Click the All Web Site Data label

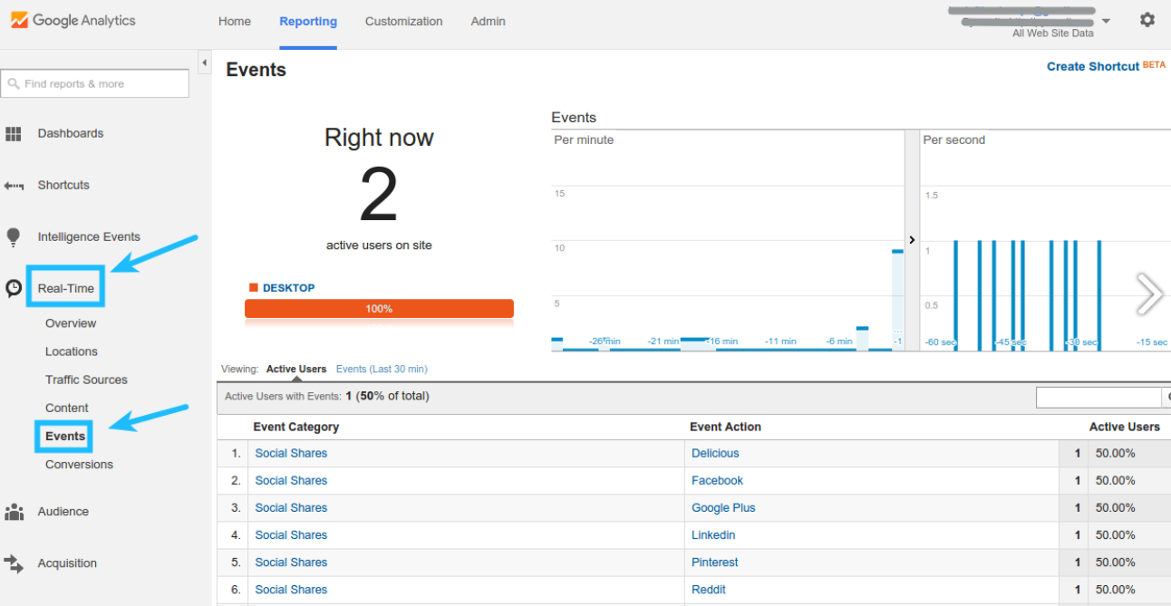(x=1053, y=34)
